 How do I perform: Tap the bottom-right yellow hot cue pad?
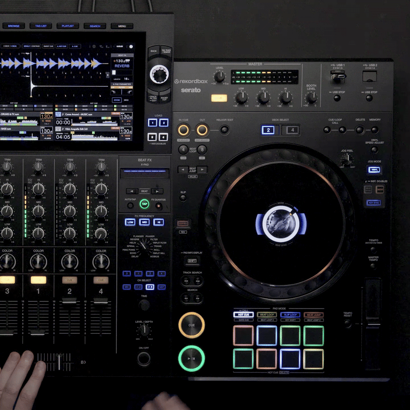click(x=314, y=359)
